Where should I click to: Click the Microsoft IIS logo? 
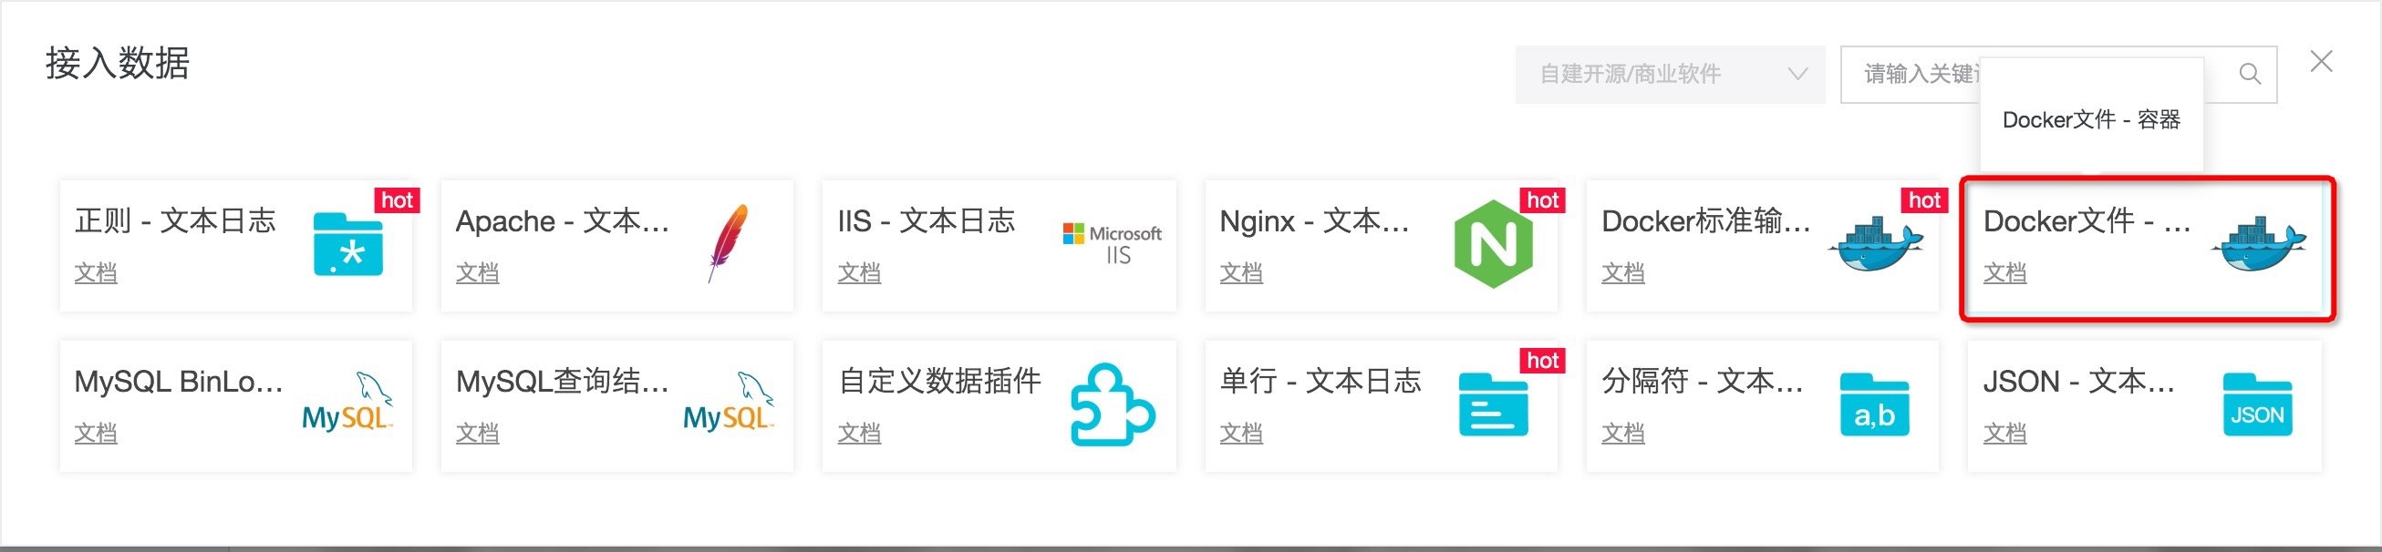click(1113, 245)
